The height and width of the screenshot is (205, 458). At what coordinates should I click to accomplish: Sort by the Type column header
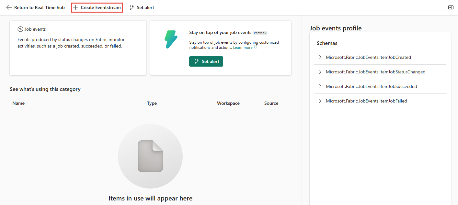pyautogui.click(x=152, y=103)
